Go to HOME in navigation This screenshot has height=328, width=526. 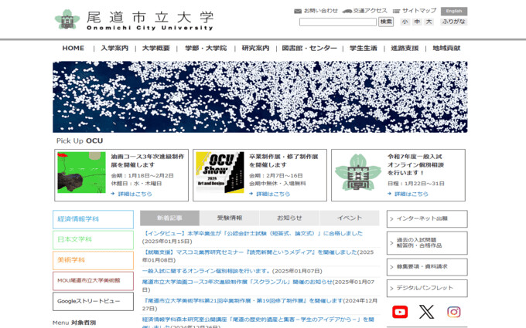pos(73,48)
